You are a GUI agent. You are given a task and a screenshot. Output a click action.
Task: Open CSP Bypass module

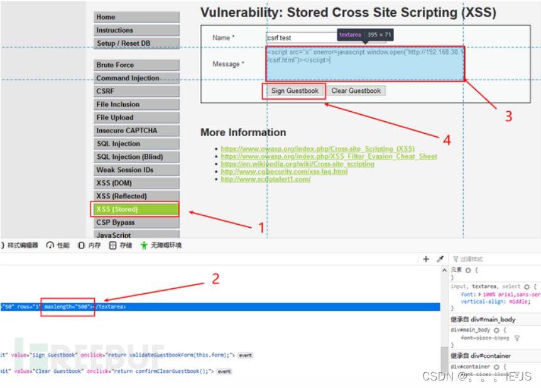coord(136,222)
